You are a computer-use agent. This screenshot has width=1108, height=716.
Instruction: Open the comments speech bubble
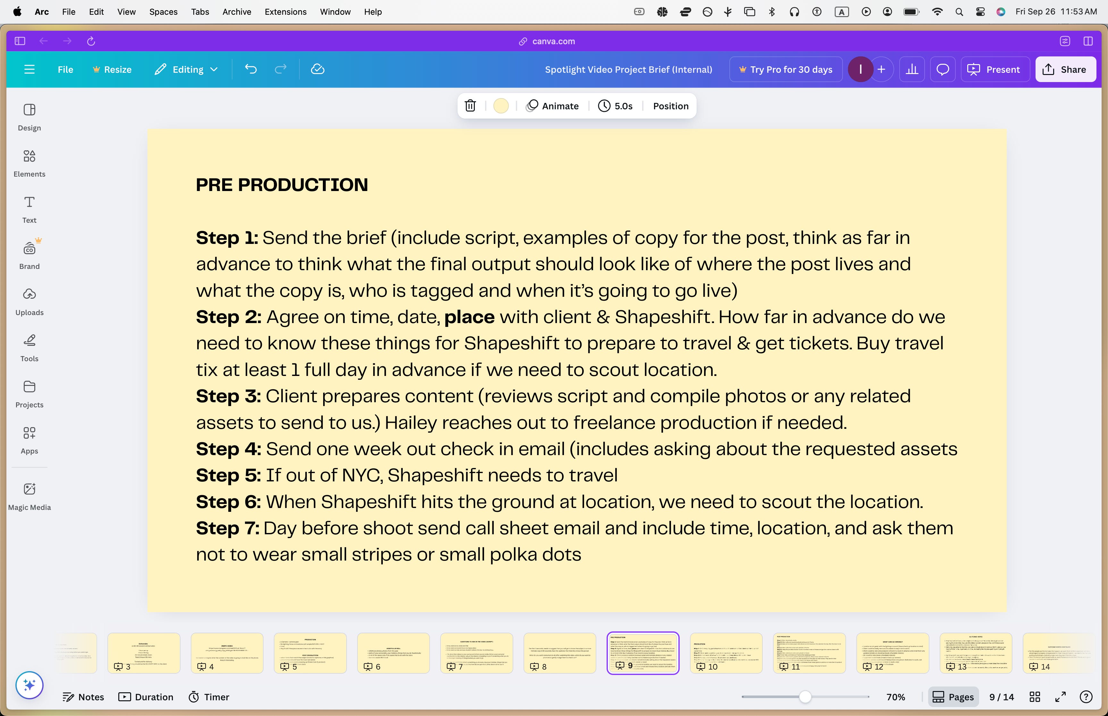[943, 69]
